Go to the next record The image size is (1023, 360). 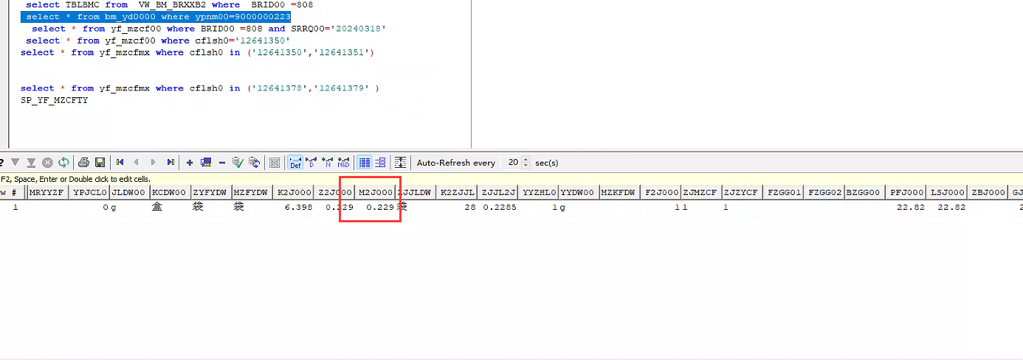click(154, 162)
